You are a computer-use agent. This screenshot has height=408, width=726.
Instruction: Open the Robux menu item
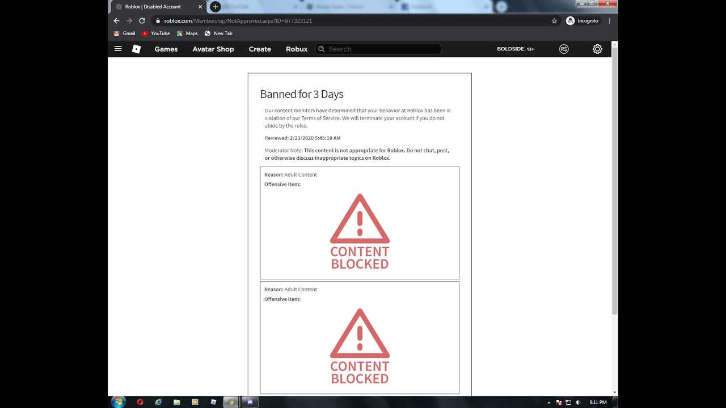pyautogui.click(x=297, y=49)
